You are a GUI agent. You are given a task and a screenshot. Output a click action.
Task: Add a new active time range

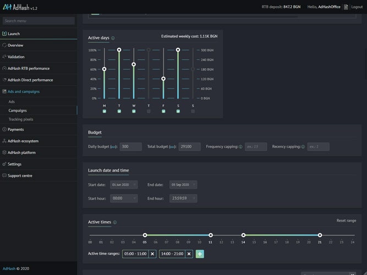tap(200, 254)
